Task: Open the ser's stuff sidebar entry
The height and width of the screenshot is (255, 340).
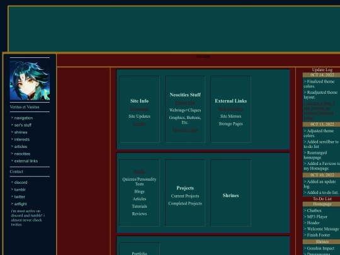Action: pyautogui.click(x=23, y=125)
